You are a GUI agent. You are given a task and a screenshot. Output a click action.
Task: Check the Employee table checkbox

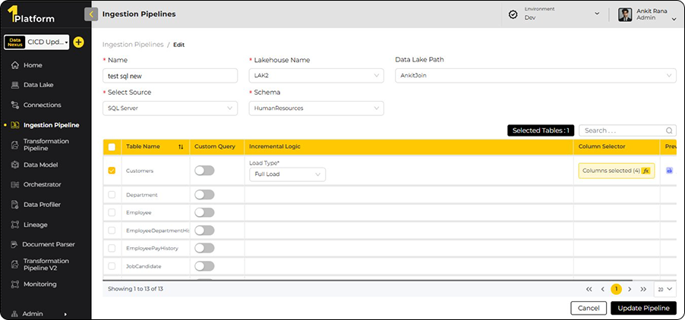coord(112,213)
